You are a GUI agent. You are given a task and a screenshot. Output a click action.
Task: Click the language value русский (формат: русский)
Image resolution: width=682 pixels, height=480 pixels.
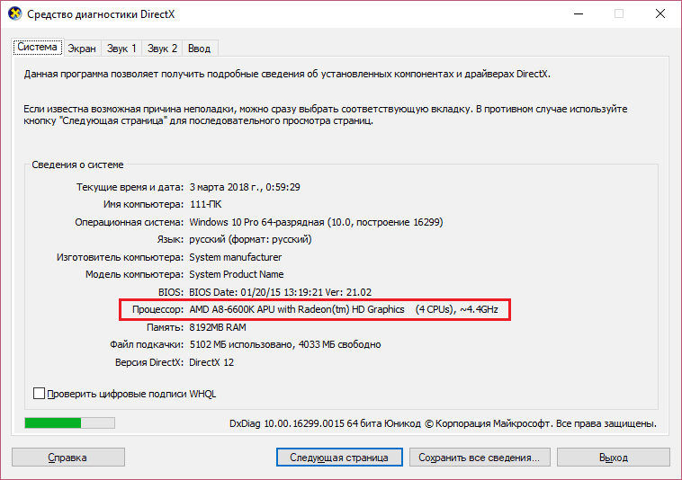[x=250, y=239]
